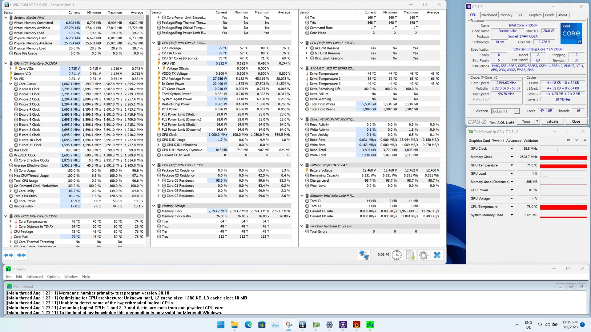
Task: Switch to CPU-Z taskbar icon
Action: 343,325
